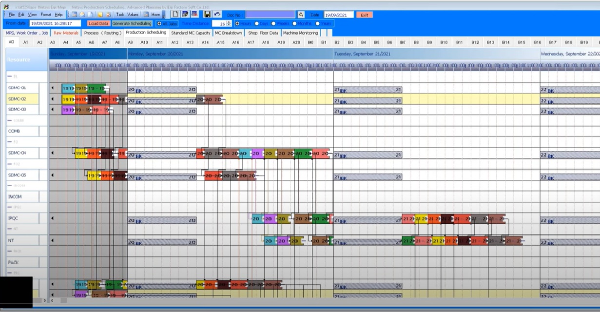Collapse the INCOM resource group
600x312 pixels.
click(9, 186)
